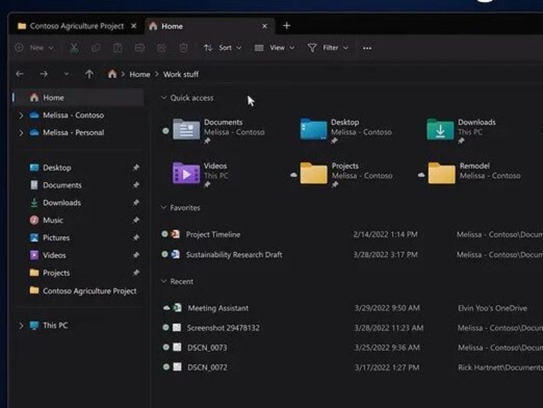This screenshot has width=543, height=408.
Task: Expand the Melissa - Personal tree node
Action: click(21, 133)
